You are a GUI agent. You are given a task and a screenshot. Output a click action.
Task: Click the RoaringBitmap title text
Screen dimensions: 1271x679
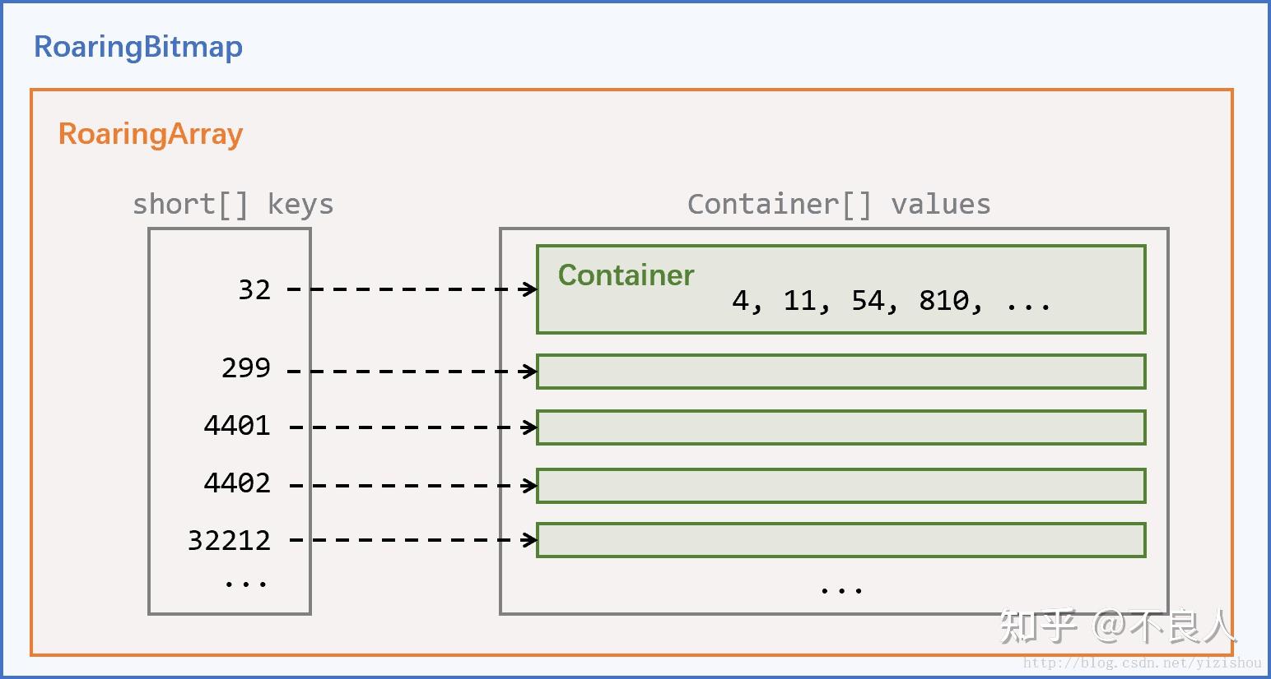(138, 47)
